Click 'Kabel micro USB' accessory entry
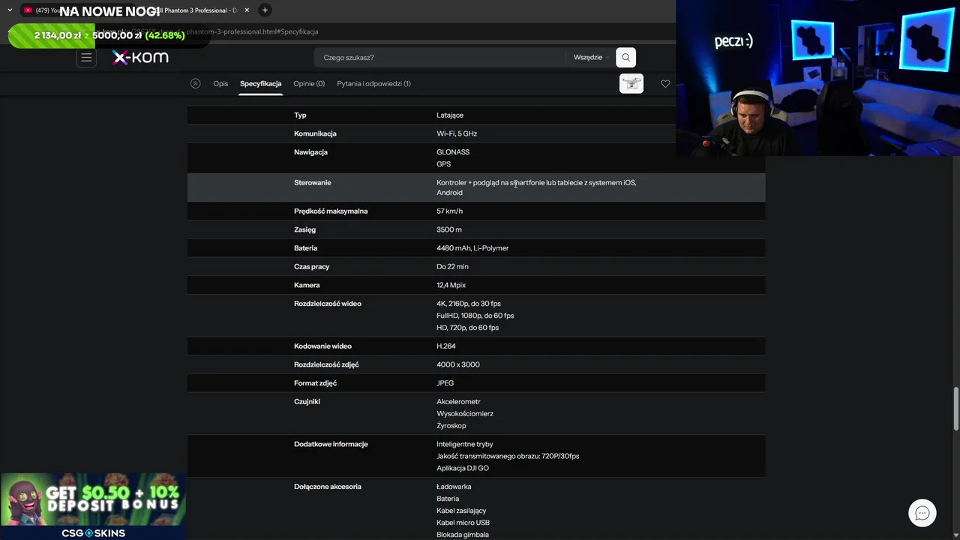The image size is (960, 540). tap(463, 523)
